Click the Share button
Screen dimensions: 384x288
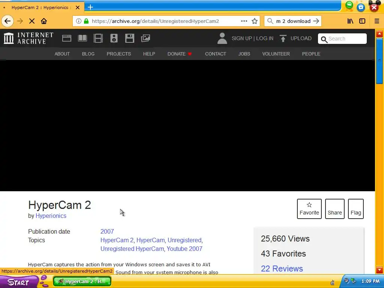[335, 209]
